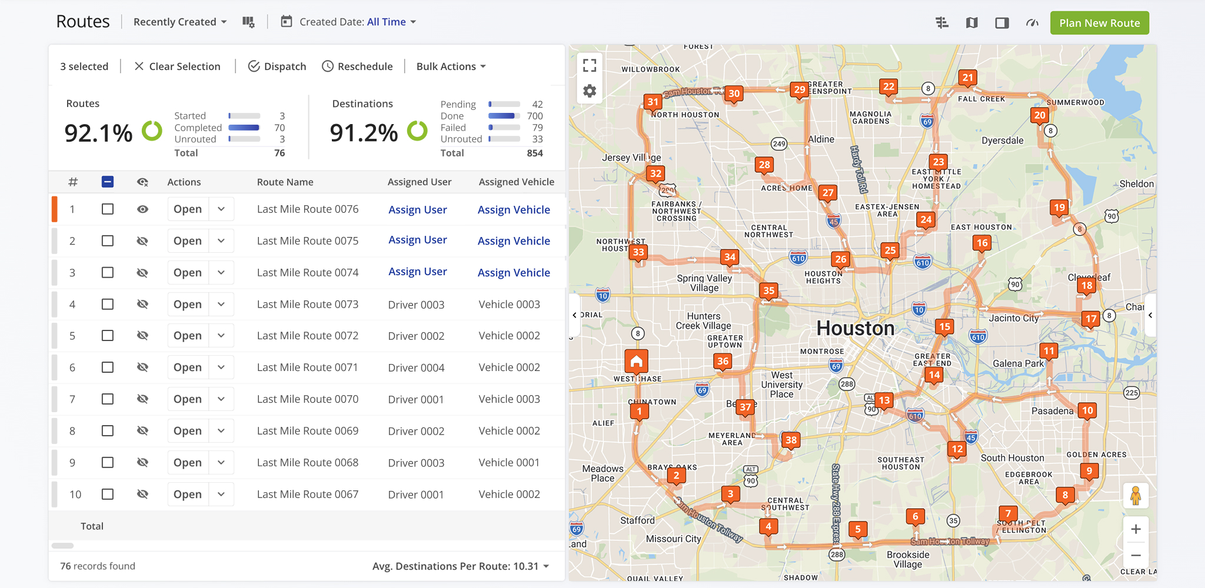Image resolution: width=1205 pixels, height=588 pixels.
Task: Open Last Mile Route 0070 with its Open button
Action: pos(187,399)
